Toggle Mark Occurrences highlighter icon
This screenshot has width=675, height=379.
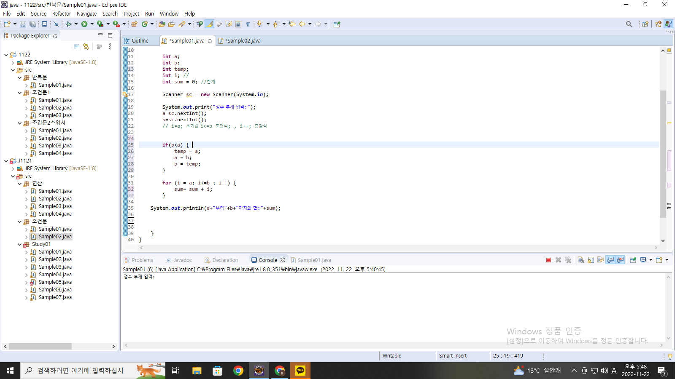(x=210, y=24)
